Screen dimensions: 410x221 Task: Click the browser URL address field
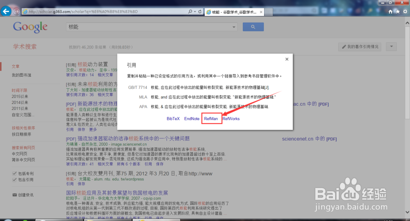tap(105, 11)
